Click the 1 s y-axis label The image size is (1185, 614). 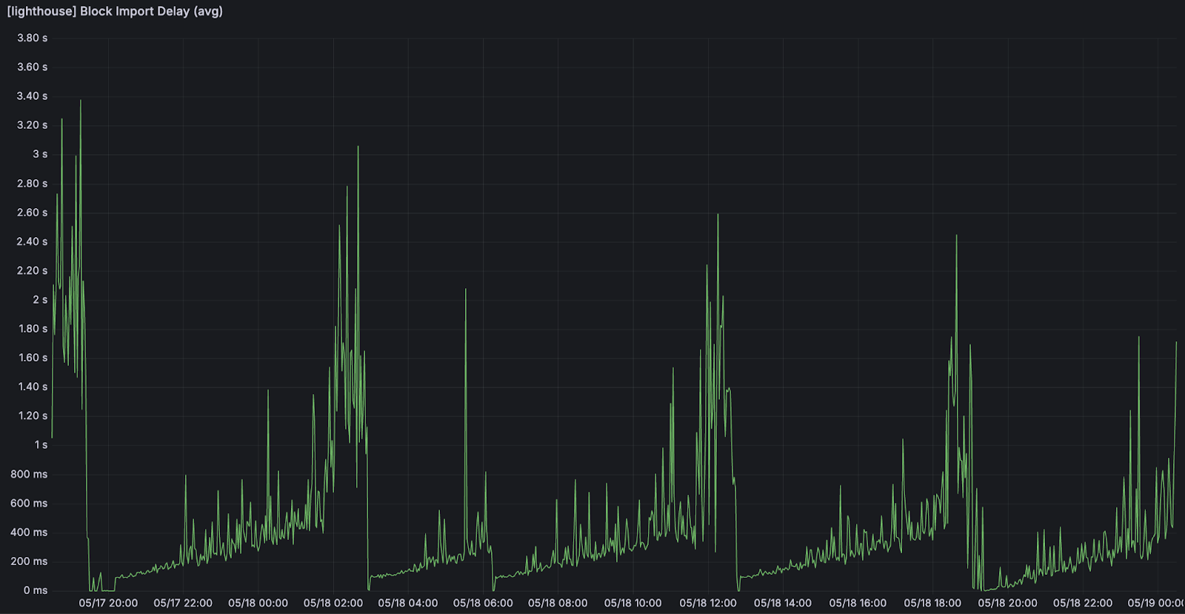[40, 444]
